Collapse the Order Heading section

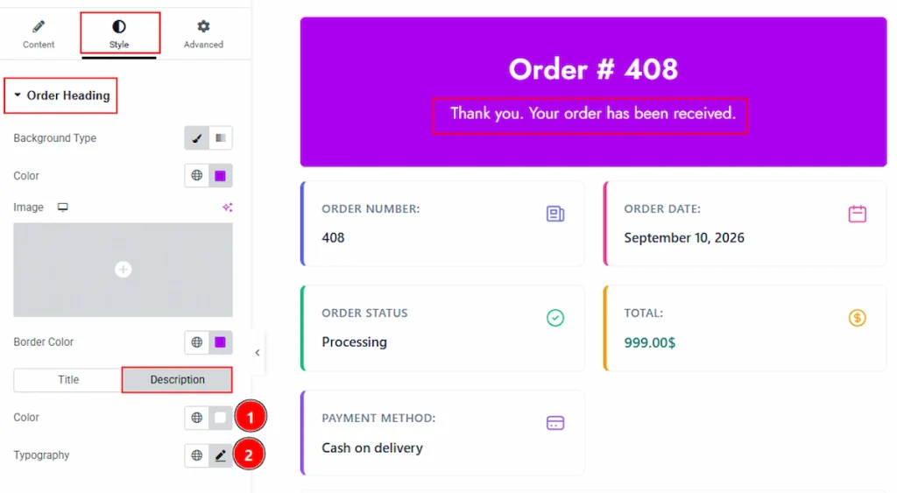coord(62,95)
